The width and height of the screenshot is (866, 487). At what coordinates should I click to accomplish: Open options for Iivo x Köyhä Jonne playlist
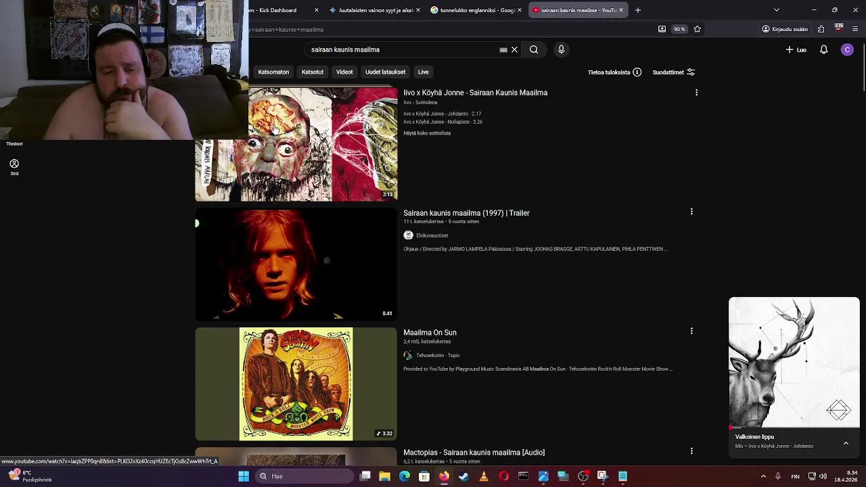point(696,93)
